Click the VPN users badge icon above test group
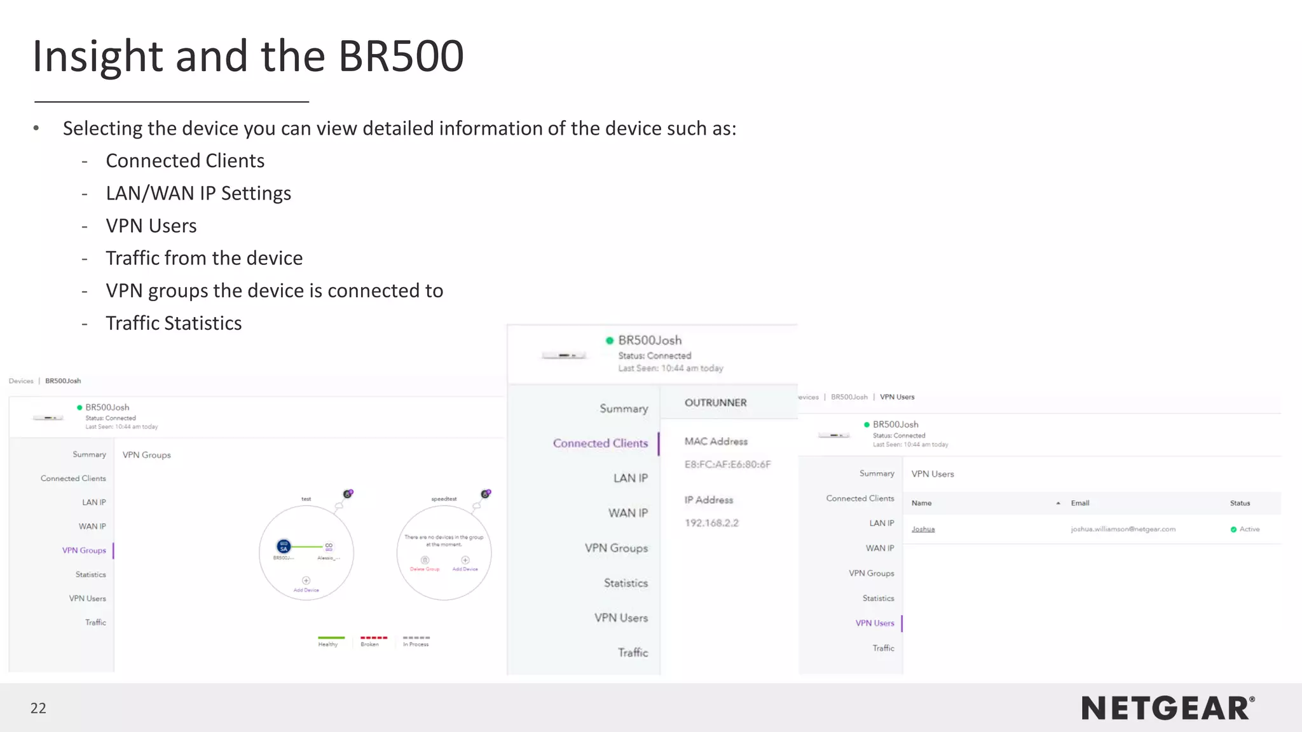Viewport: 1302px width, 732px height. point(348,494)
